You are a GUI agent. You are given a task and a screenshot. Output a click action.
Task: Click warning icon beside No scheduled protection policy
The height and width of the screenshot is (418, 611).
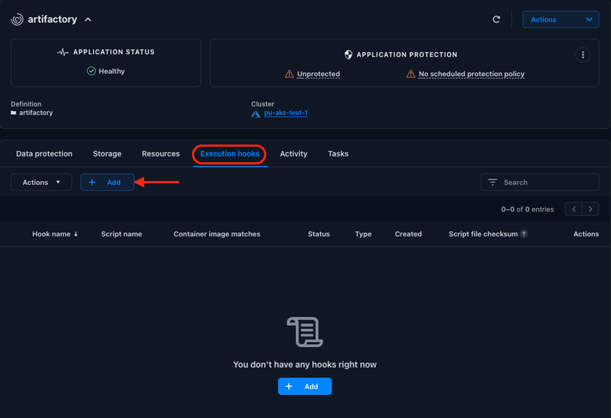point(411,74)
